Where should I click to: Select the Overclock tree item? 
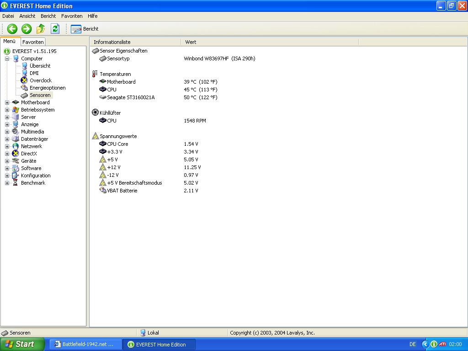[x=41, y=80]
